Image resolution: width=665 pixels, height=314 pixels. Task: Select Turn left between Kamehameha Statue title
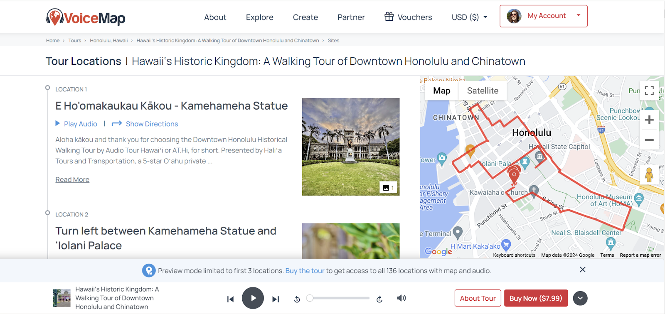tap(166, 238)
